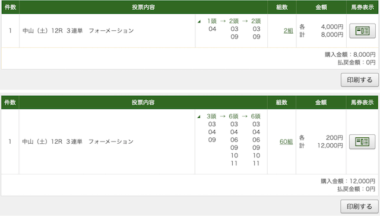Click the 購入金額:12,000円 summary line
The width and height of the screenshot is (380, 216).
click(348, 181)
